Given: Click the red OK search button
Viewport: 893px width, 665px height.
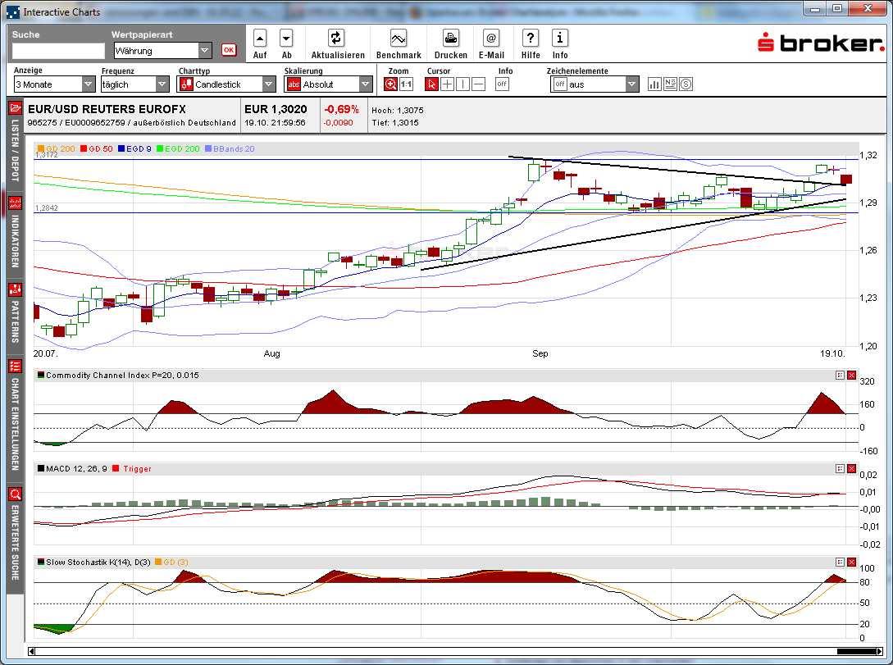Looking at the screenshot, I should (x=229, y=50).
